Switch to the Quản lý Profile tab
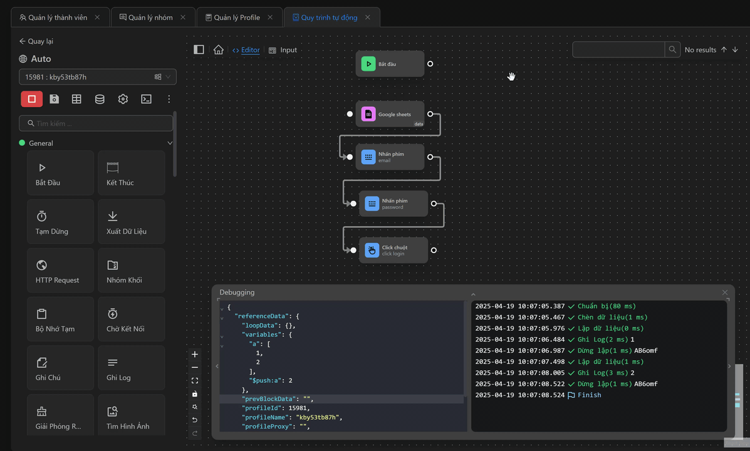Viewport: 750px width, 451px height. click(x=238, y=18)
